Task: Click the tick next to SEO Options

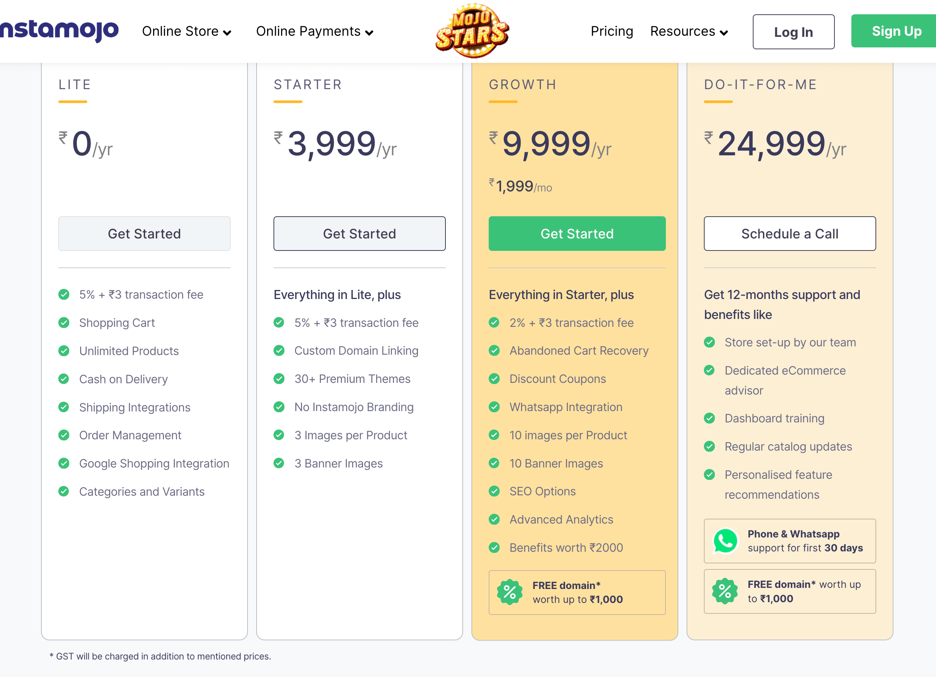Action: coord(494,491)
